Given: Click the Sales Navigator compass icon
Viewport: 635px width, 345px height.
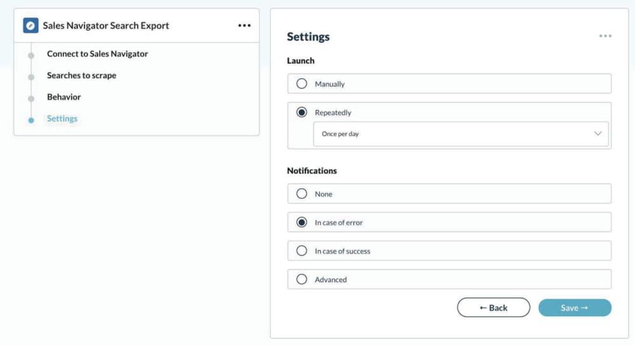Looking at the screenshot, I should (x=30, y=25).
